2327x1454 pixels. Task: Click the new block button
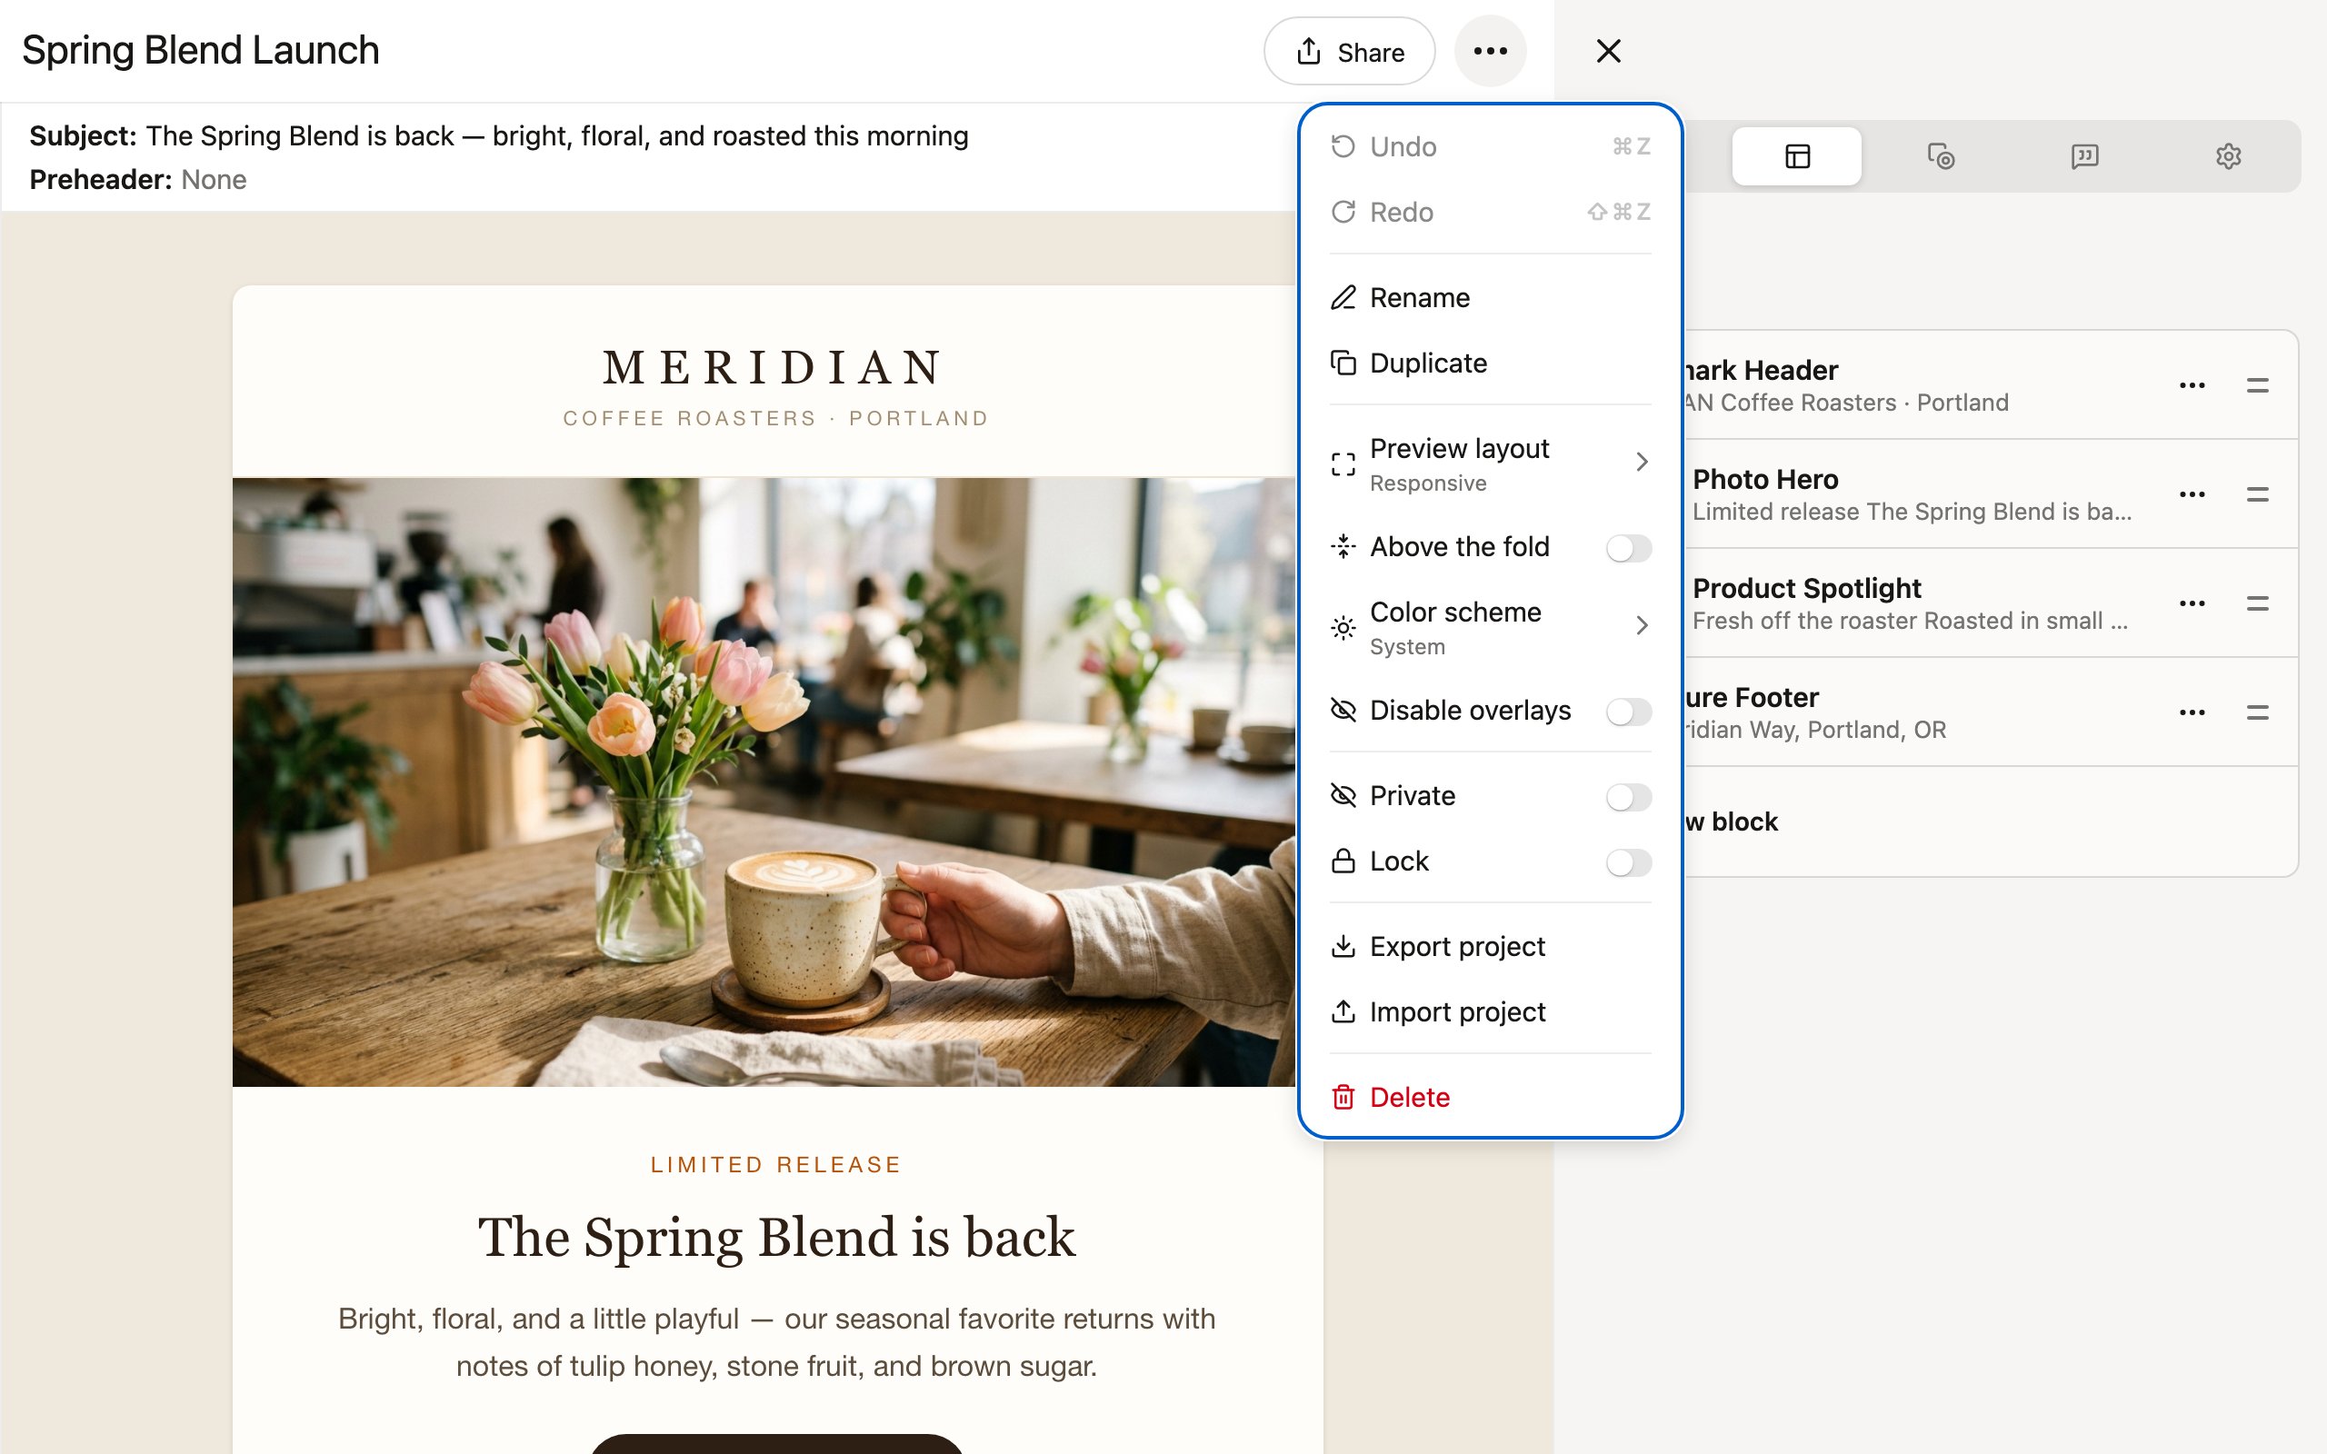point(1991,822)
